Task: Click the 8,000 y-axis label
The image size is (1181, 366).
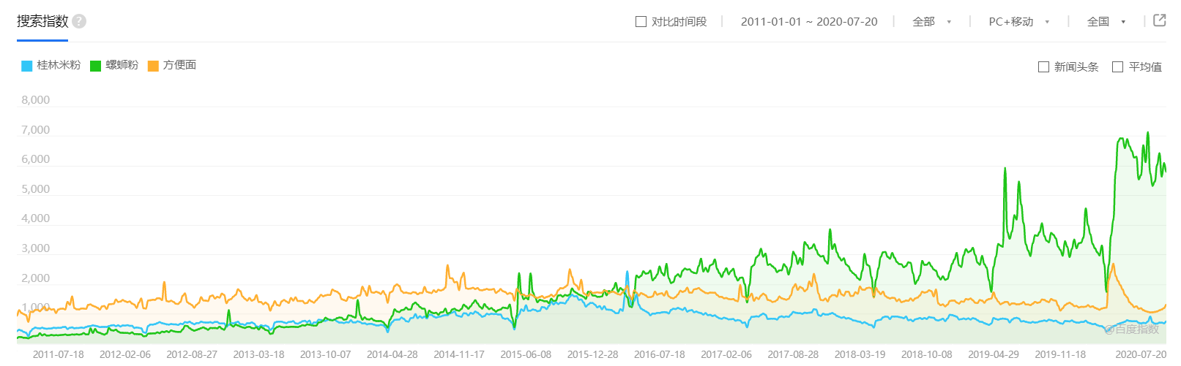Action: (x=35, y=100)
